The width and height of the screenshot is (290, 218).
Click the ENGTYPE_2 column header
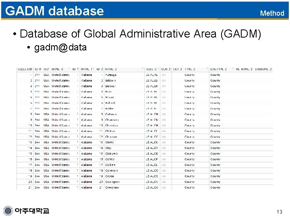pyautogui.click(x=218, y=69)
